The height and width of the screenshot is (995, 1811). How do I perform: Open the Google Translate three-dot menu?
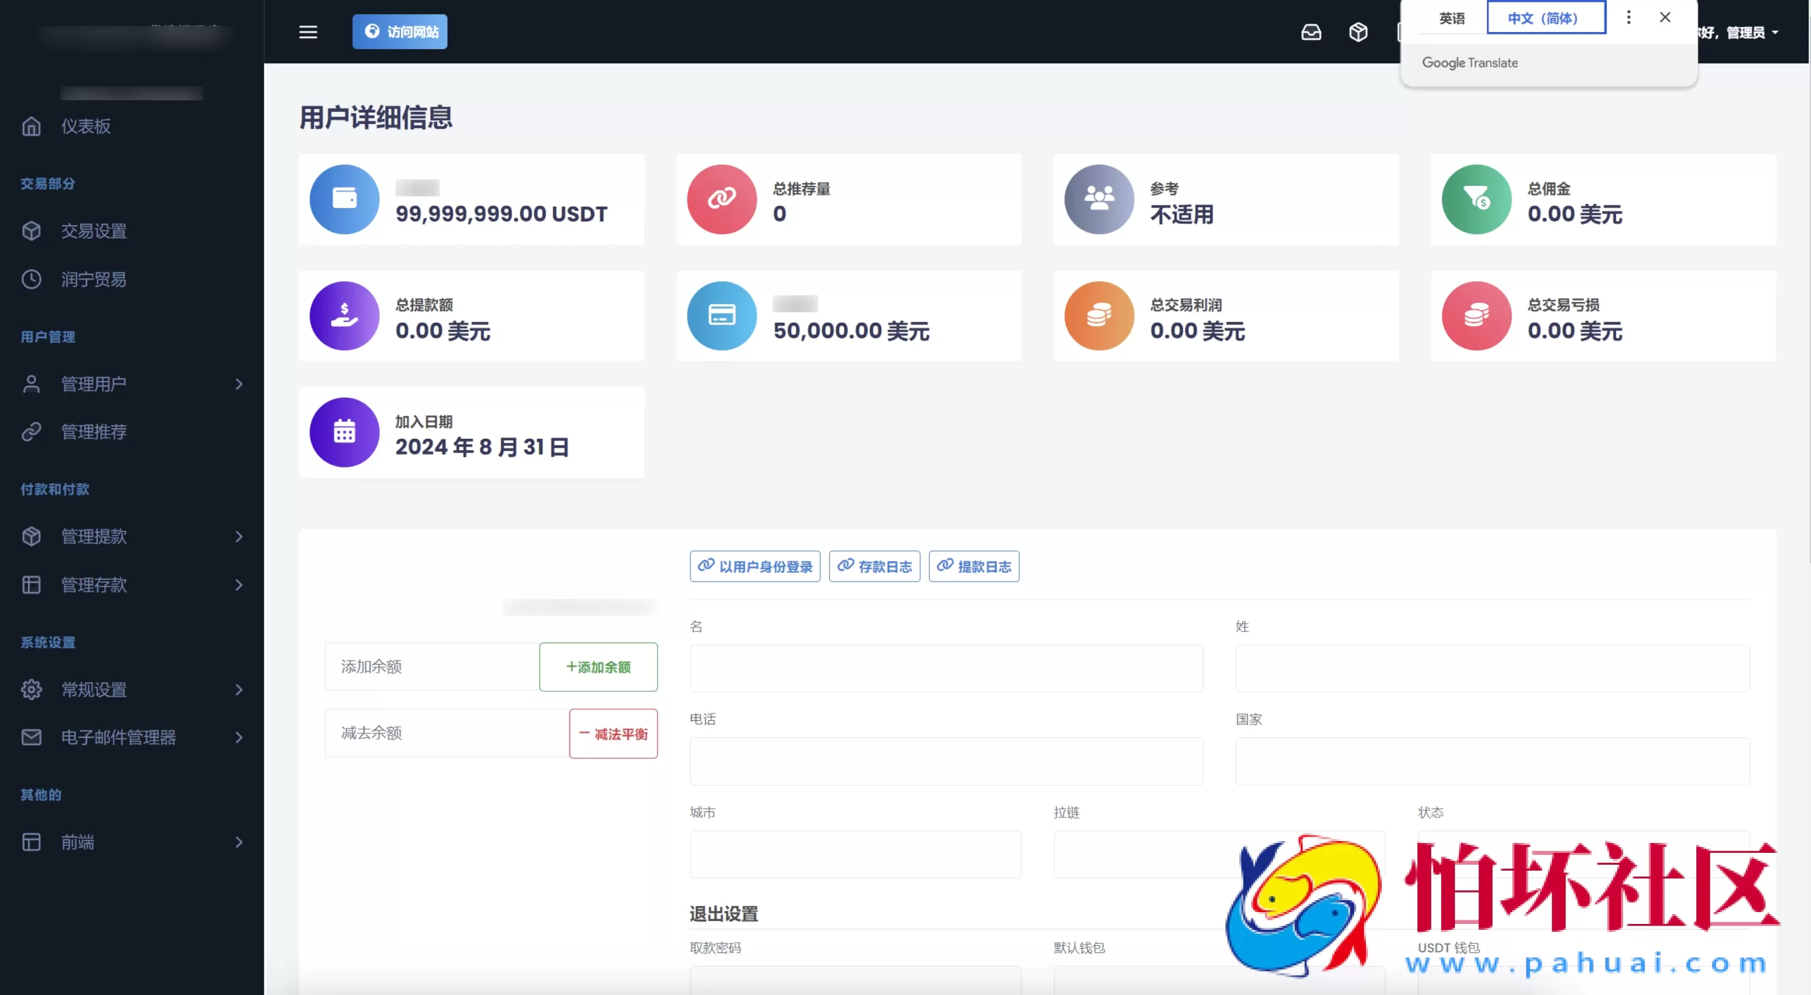pyautogui.click(x=1628, y=17)
